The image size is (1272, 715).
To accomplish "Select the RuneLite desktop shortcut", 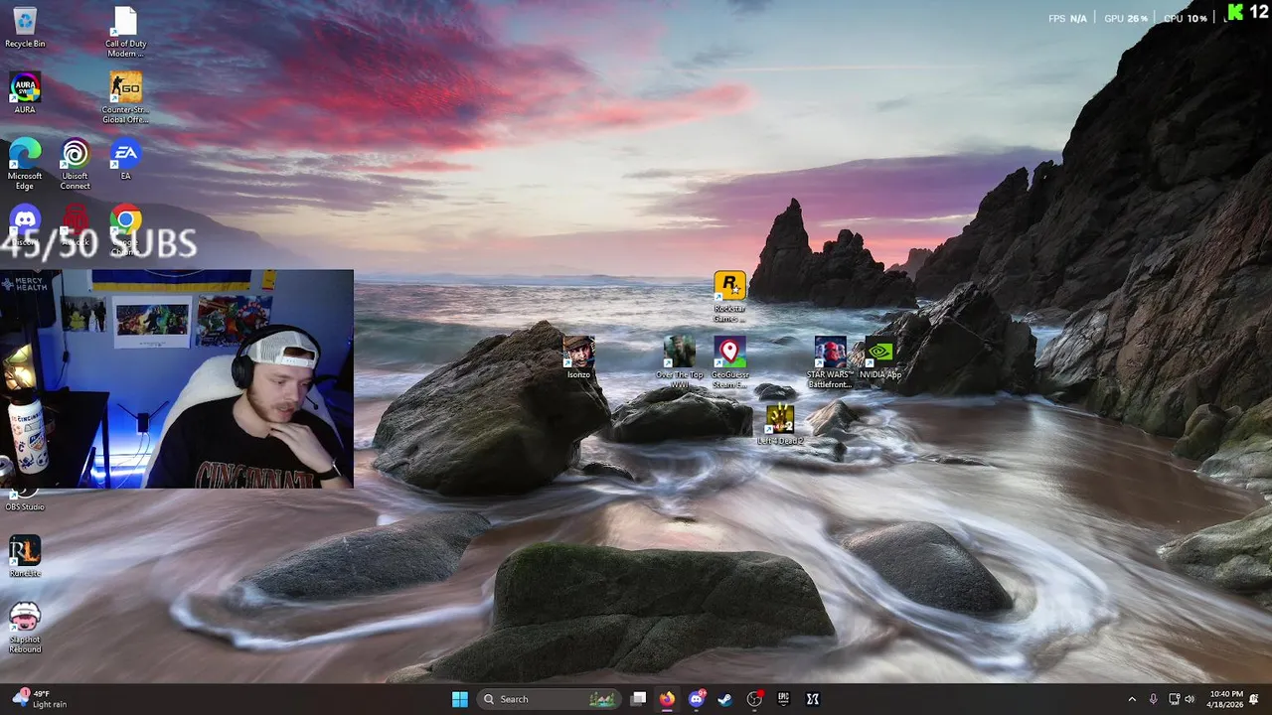I will coord(25,556).
